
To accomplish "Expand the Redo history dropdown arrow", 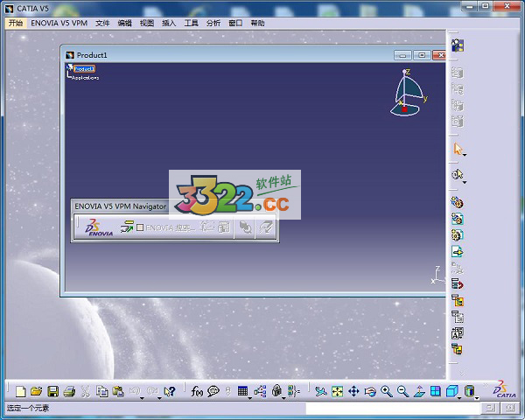I will point(159,398).
